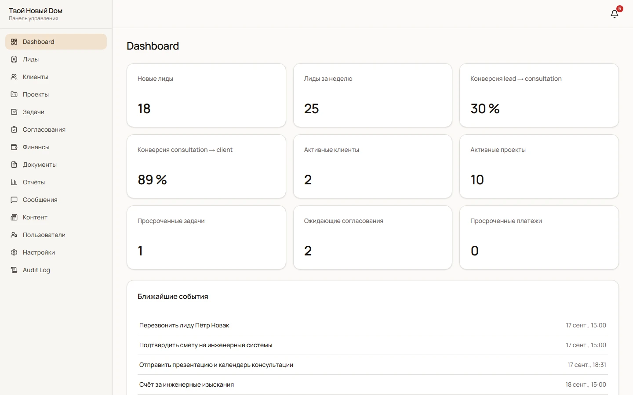Image resolution: width=633 pixels, height=395 pixels.
Task: Navigate to Проекты in the sidebar
Action: 56,94
